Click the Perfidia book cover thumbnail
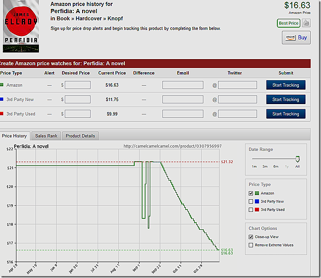 21,27
